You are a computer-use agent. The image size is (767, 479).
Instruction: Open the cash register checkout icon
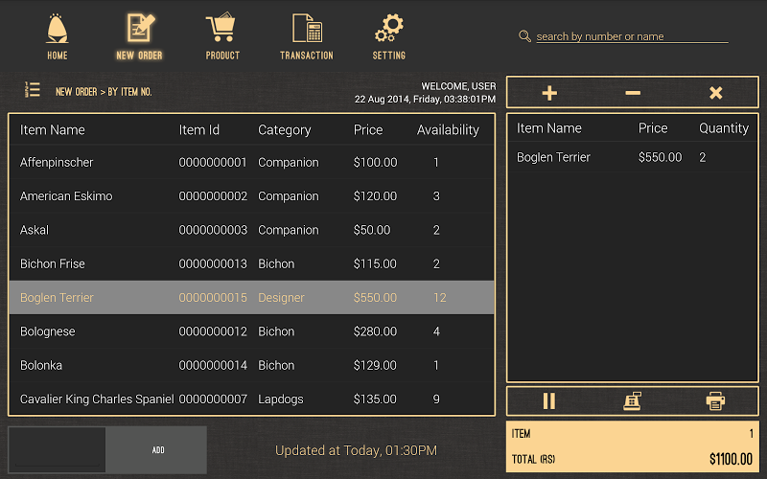pyautogui.click(x=632, y=401)
